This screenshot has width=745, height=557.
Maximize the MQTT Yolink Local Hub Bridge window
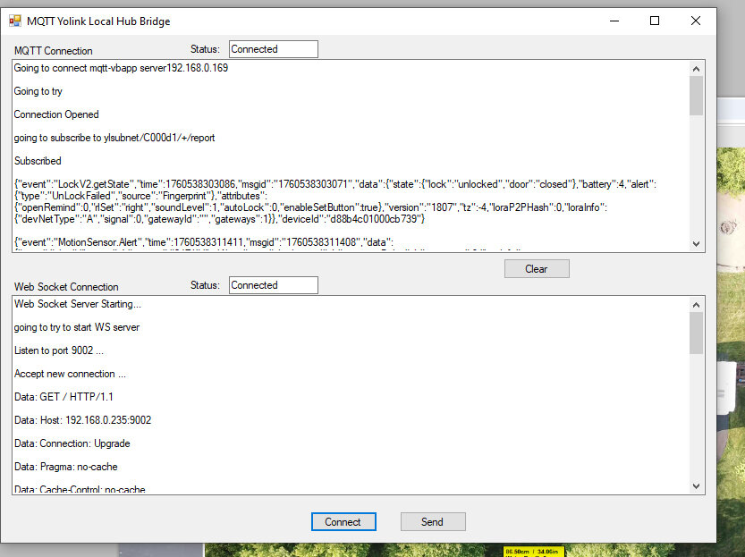point(655,21)
